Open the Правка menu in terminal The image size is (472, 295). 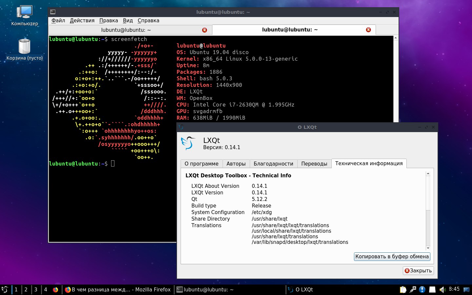pyautogui.click(x=108, y=20)
